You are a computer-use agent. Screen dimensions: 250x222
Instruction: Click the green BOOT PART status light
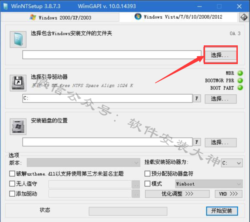tap(240, 88)
